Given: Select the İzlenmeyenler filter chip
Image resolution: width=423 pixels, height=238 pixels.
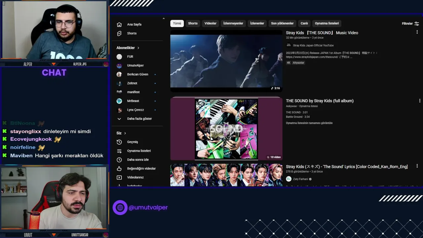Looking at the screenshot, I should tap(233, 23).
